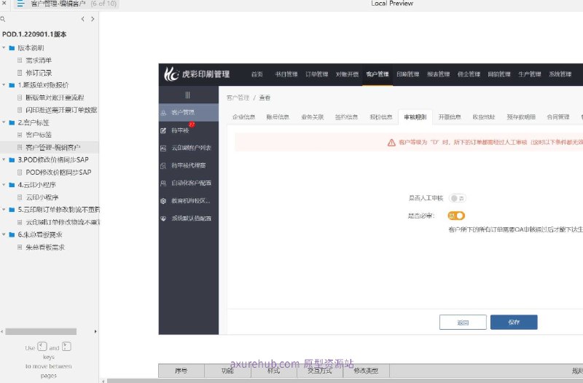Viewport: 583px width, 383px height.
Task: Click the 返回 button
Action: [463, 322]
